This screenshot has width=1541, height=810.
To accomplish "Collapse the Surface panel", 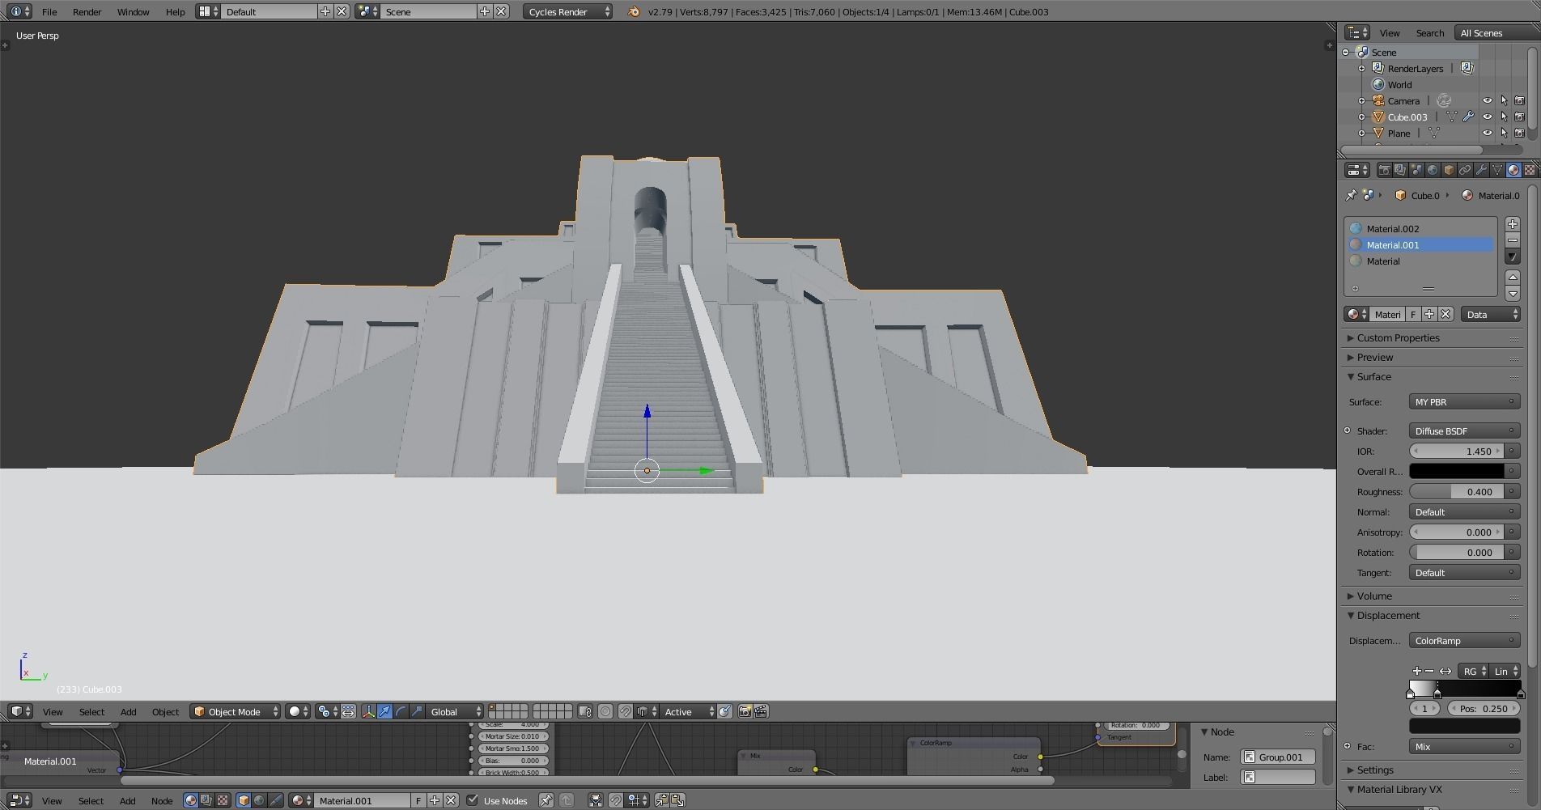I will tap(1373, 376).
